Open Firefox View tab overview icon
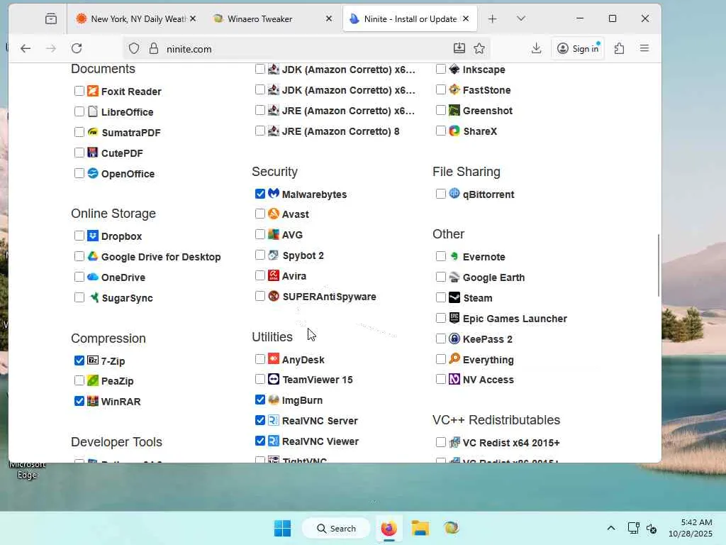The width and height of the screenshot is (726, 545). [51, 18]
